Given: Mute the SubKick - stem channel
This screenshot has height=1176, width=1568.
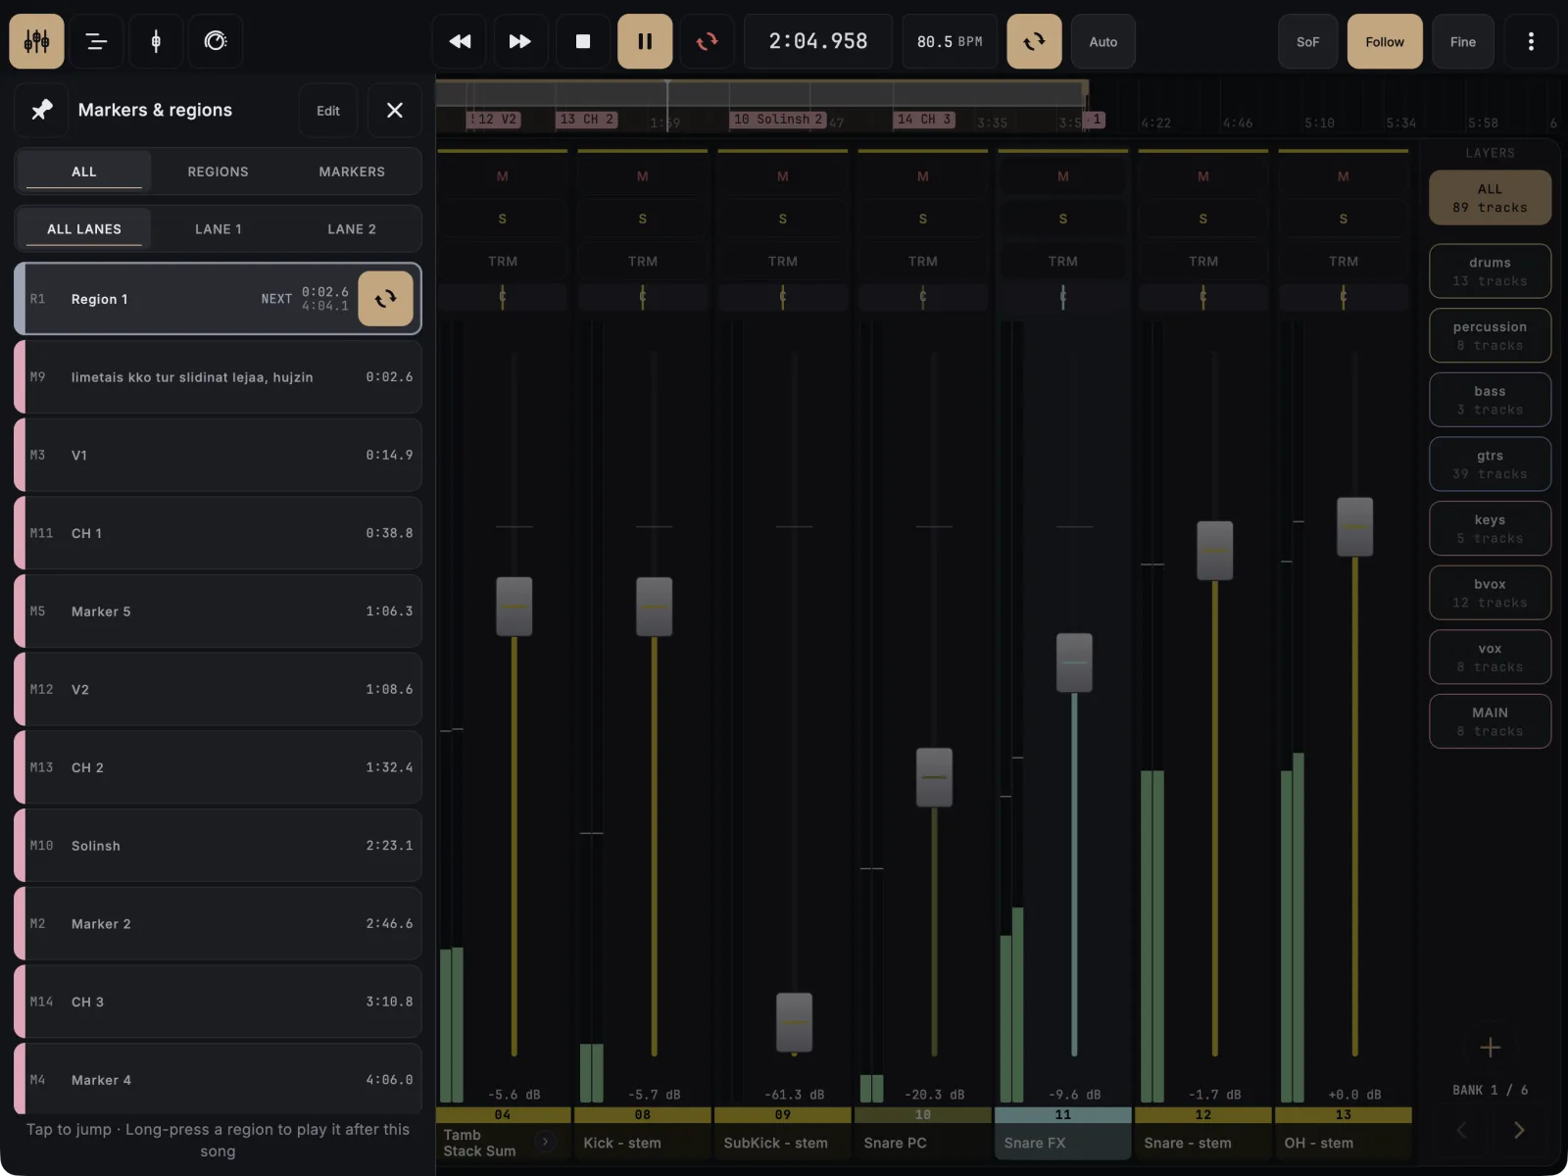Looking at the screenshot, I should click(x=783, y=176).
